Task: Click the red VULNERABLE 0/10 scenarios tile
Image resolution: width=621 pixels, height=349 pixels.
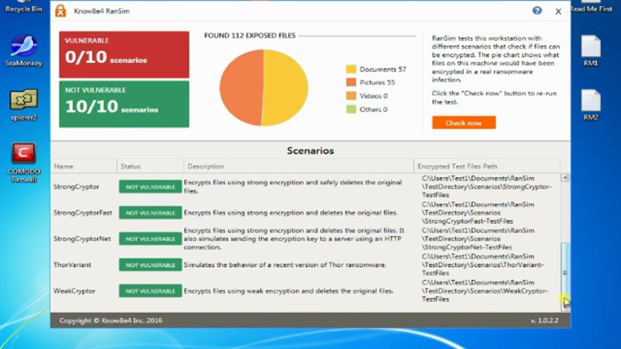Action: [x=124, y=54]
